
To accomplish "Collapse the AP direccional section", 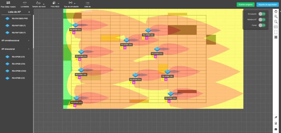I will 29,49.
